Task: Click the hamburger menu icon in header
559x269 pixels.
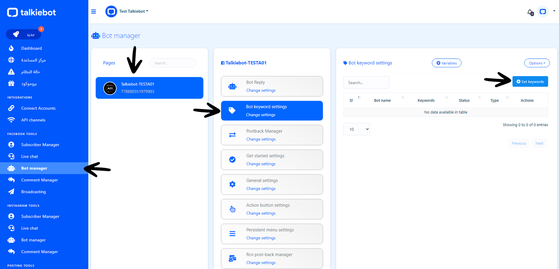Action: tap(94, 12)
